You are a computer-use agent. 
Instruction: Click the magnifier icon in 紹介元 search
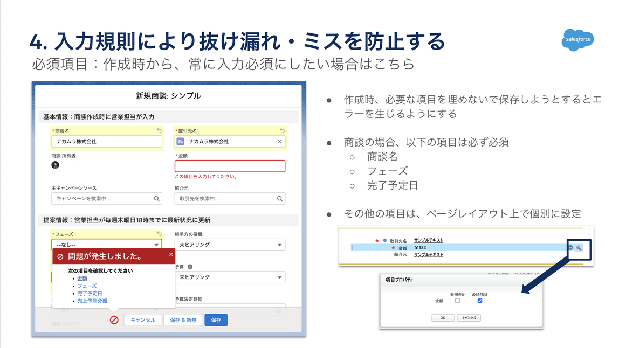tap(280, 199)
